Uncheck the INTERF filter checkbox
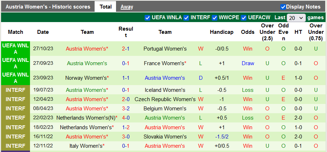This screenshot has height=152, width=327. coord(186,17)
